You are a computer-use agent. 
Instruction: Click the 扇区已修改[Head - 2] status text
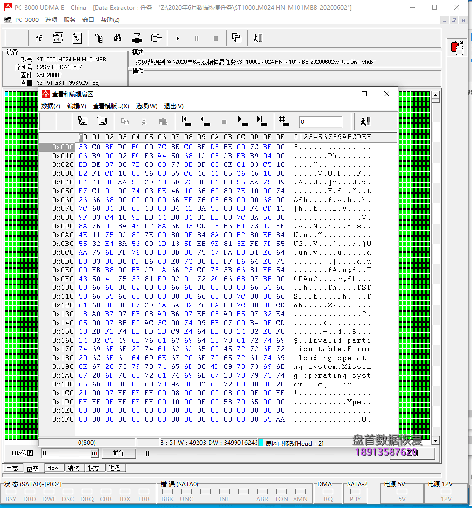point(295,443)
